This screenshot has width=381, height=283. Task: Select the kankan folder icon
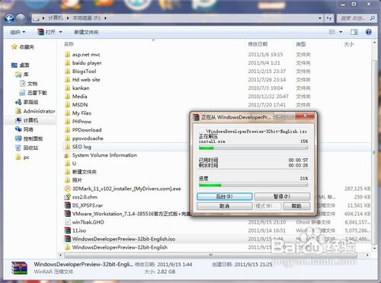tap(67, 88)
